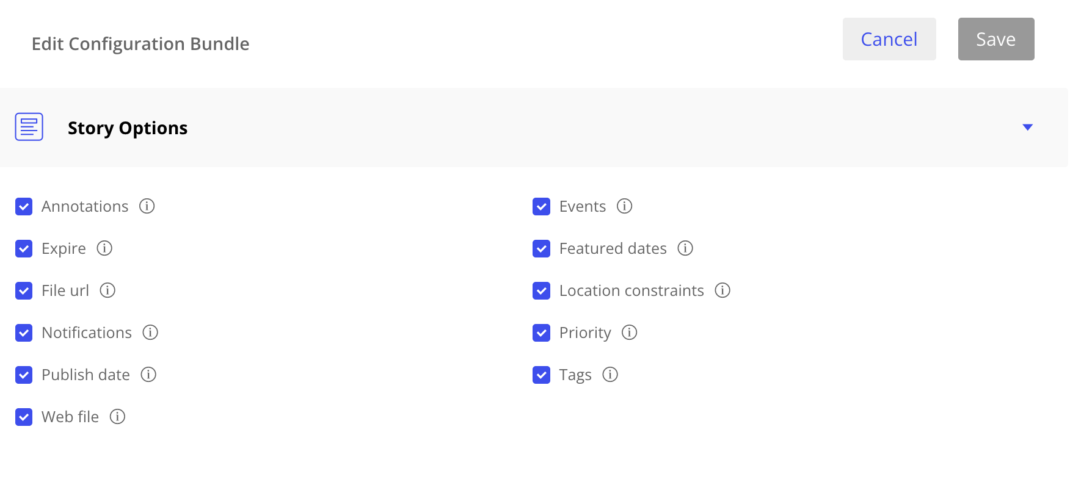Click the Location constraints info icon

pos(722,290)
